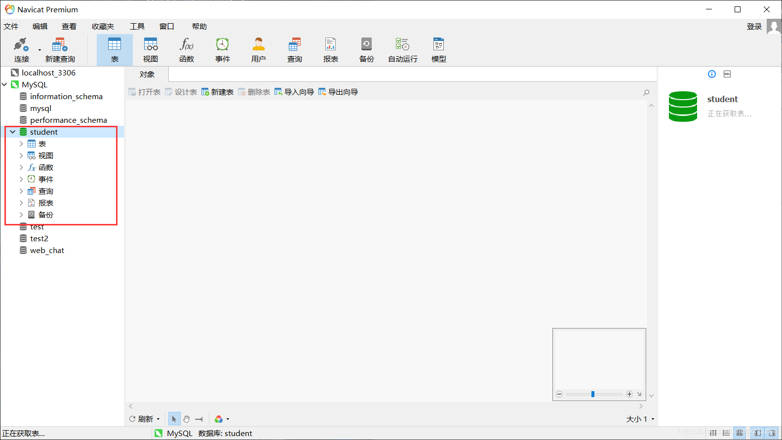The image size is (782, 440).
Task: Click the 登录 login link
Action: [754, 27]
